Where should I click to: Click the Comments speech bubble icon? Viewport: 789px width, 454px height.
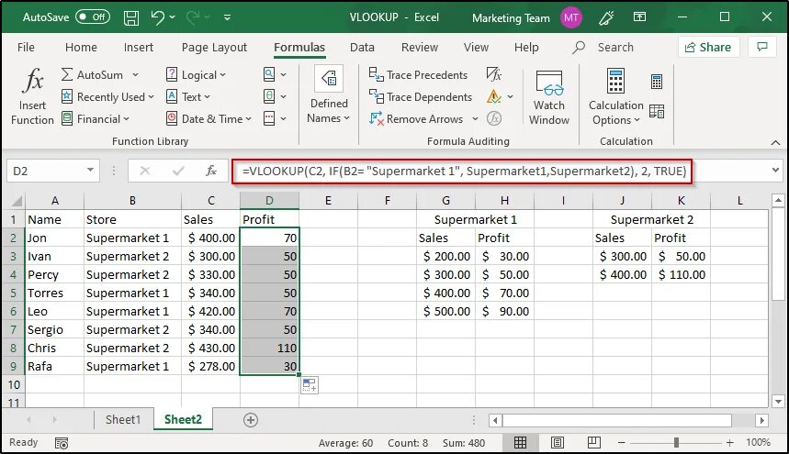click(762, 47)
